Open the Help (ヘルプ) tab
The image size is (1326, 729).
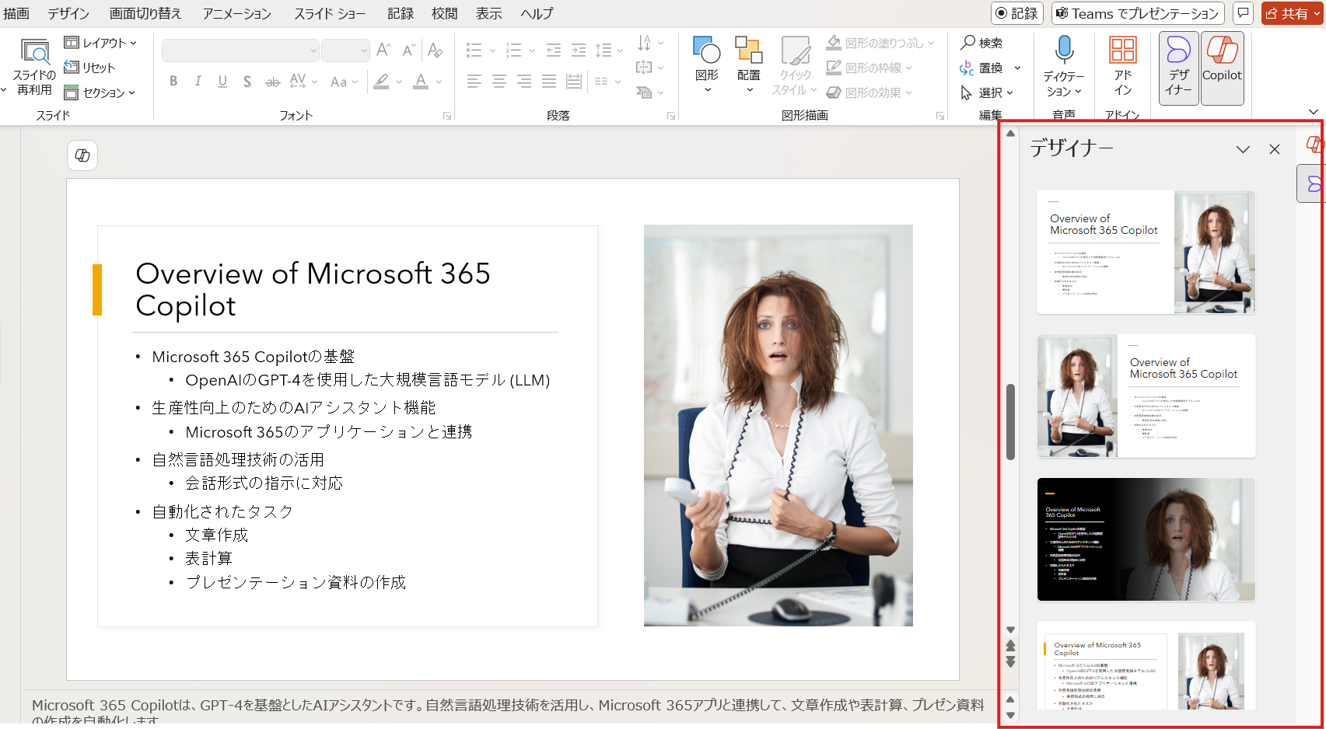pyautogui.click(x=537, y=13)
